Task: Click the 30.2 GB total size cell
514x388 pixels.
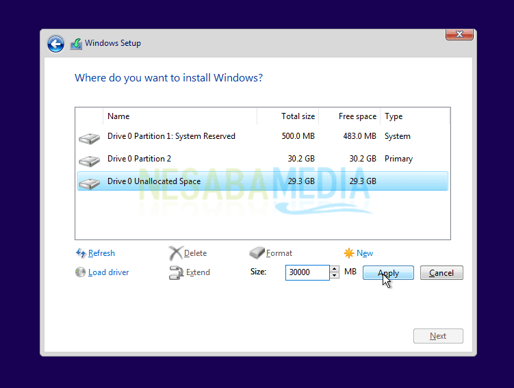Action: point(301,159)
